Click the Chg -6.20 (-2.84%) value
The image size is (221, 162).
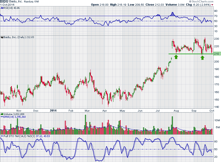point(198,5)
